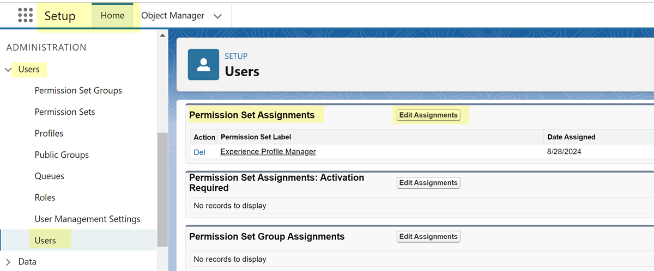The image size is (654, 271).
Task: Open the Object Manager dropdown chevron
Action: (218, 16)
